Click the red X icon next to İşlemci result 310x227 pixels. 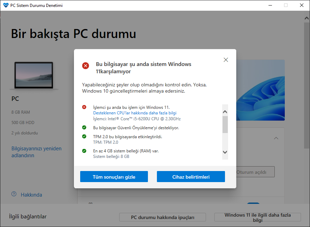[84, 107]
